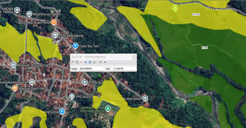This screenshot has height=128, width=246.
Task: Select the Toko Ibu Teti shop marker
Action: pos(76,46)
